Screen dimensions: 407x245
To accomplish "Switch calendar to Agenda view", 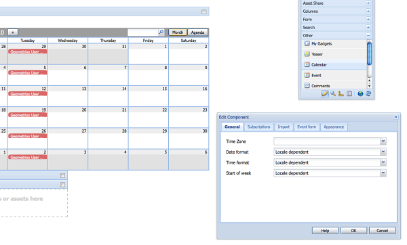I will (197, 32).
